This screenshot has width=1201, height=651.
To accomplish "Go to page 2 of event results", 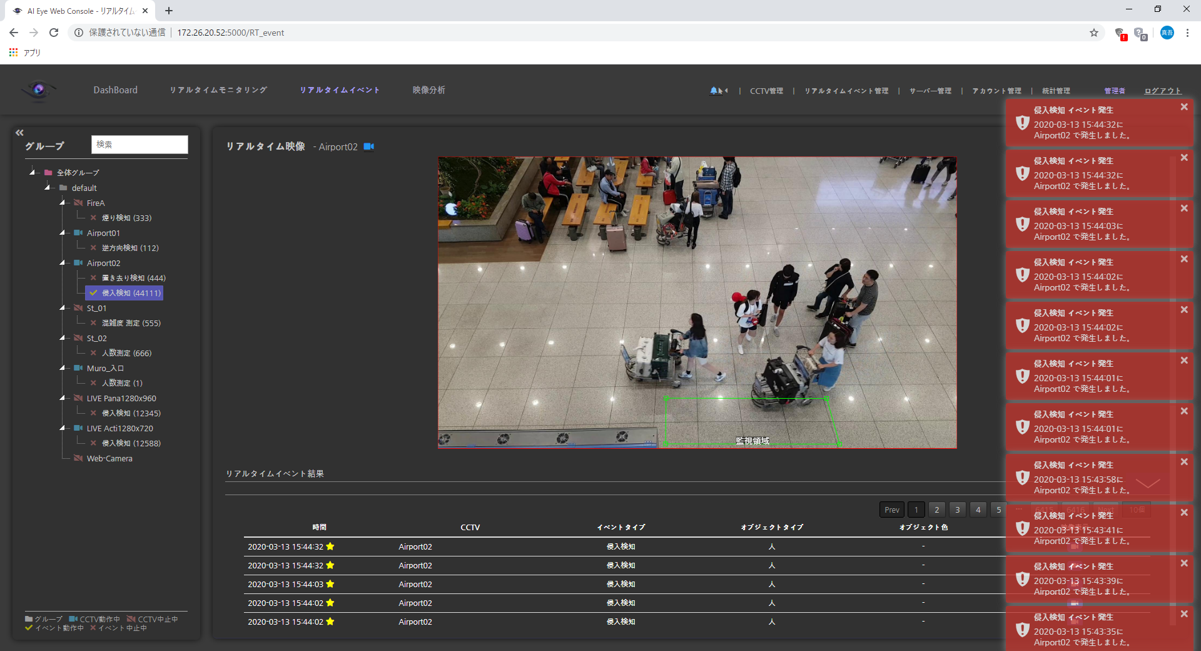I will (x=936, y=510).
